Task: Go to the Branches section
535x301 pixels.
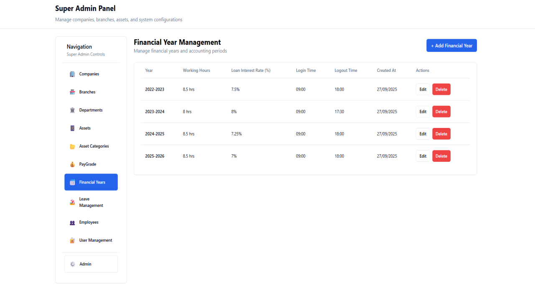Action: (x=91, y=92)
